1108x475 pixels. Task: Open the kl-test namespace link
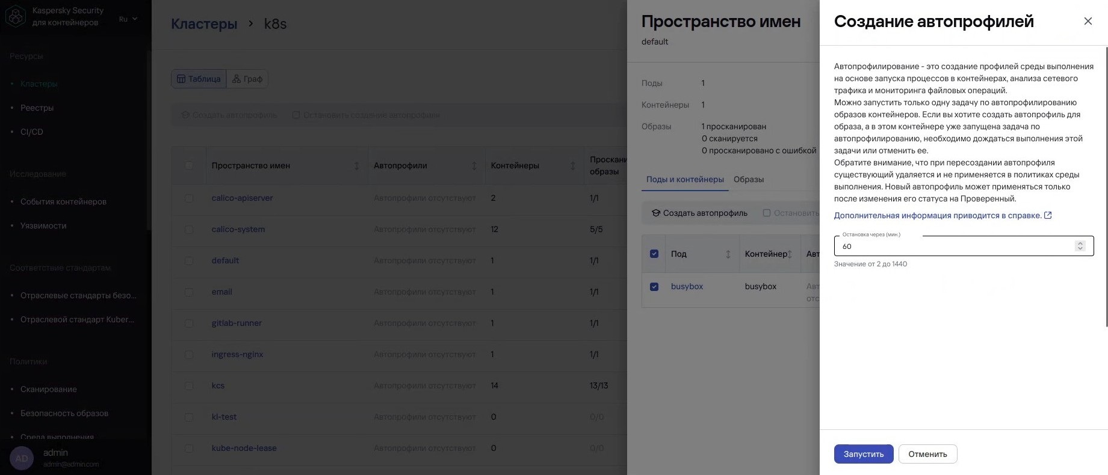[224, 417]
